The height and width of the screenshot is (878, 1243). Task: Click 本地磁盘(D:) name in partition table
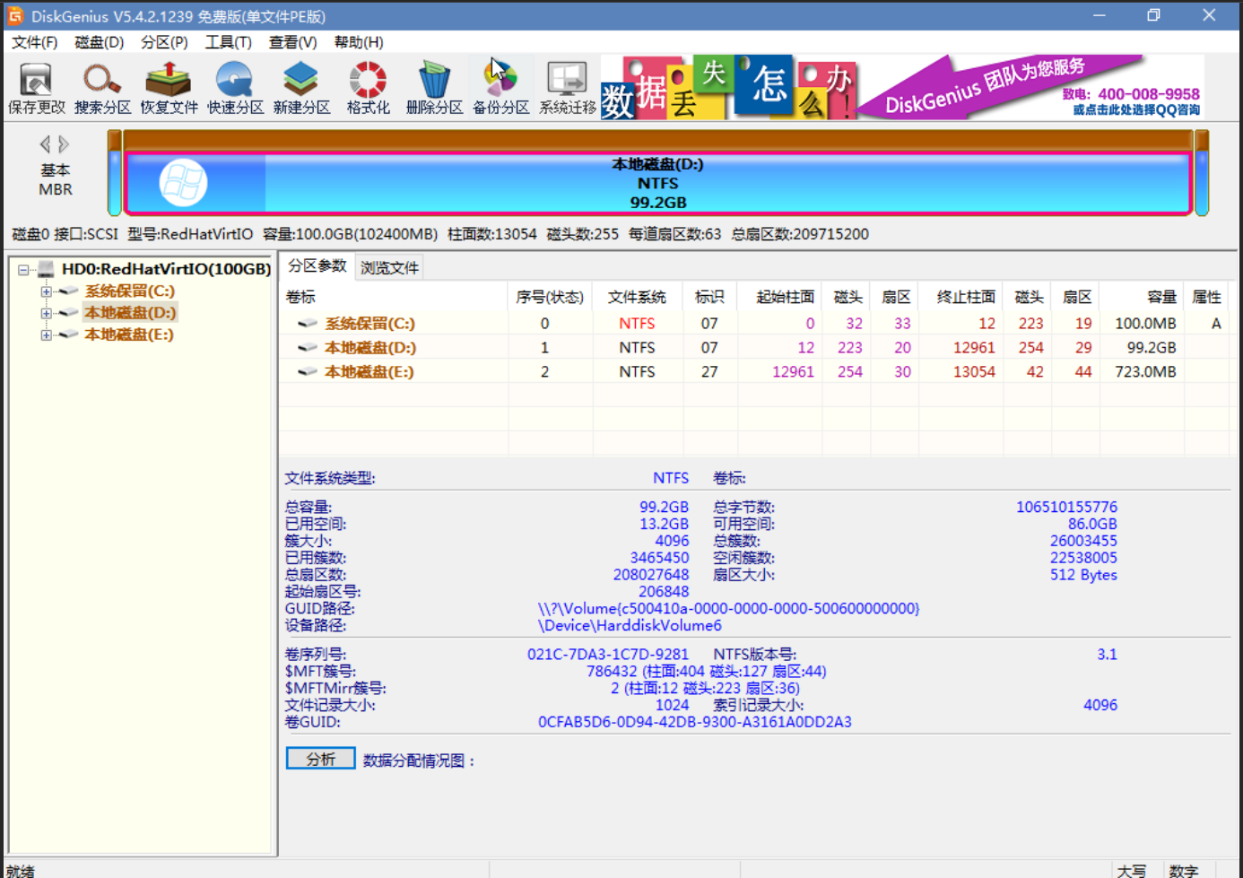click(x=369, y=347)
